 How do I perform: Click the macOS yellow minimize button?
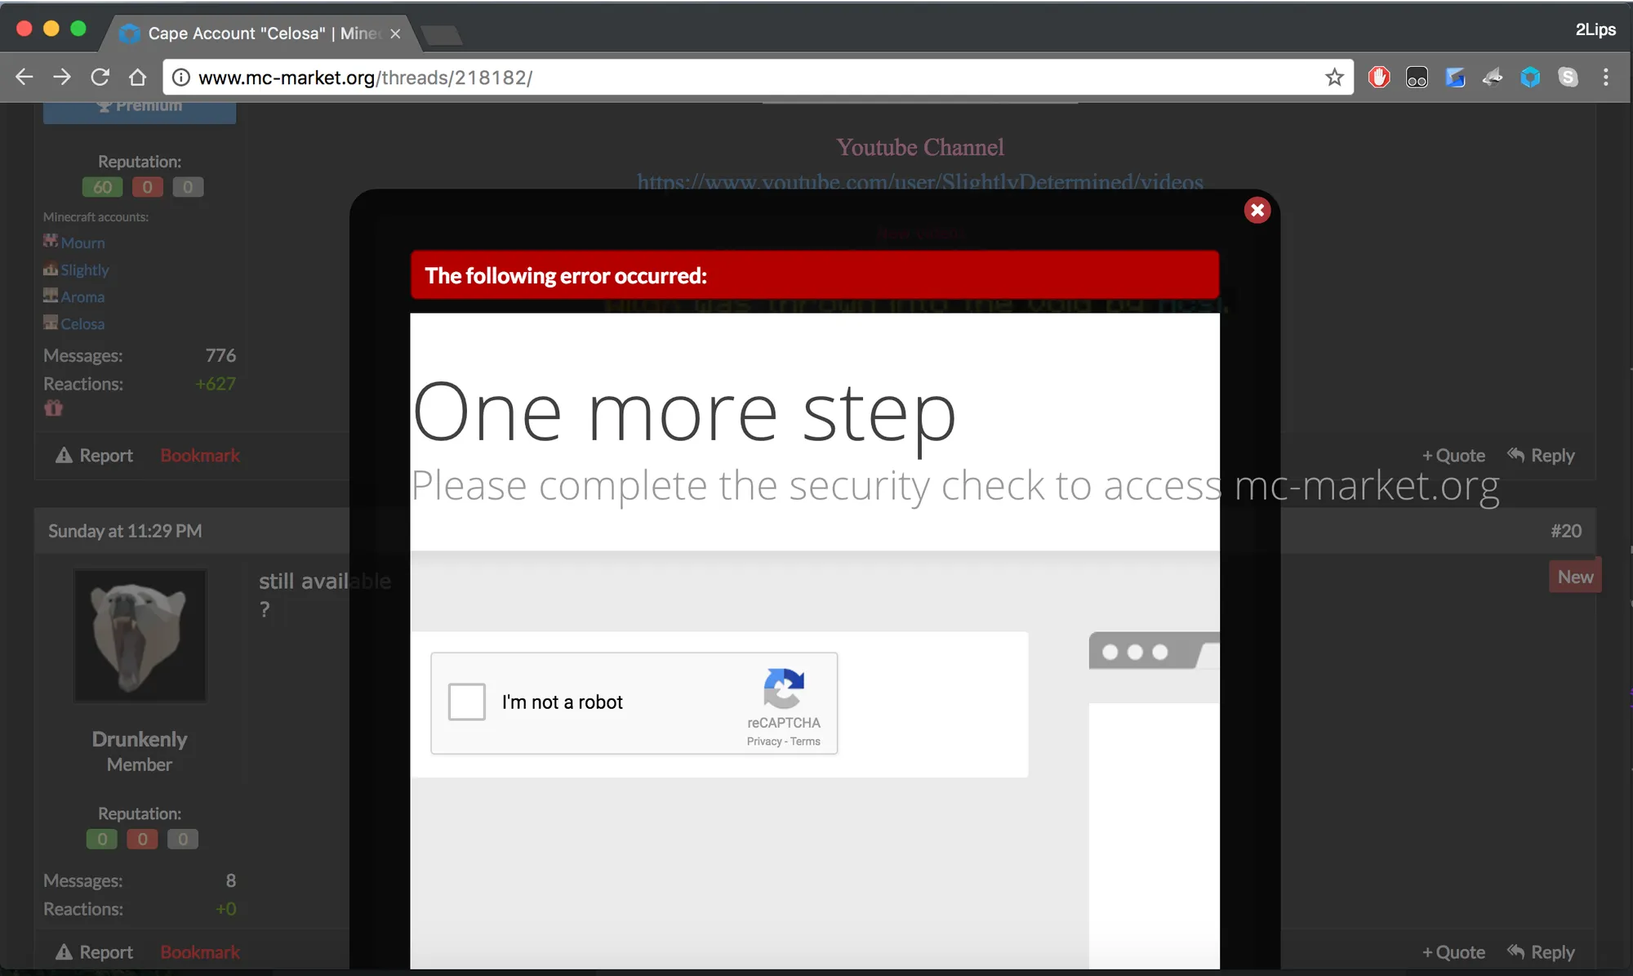tap(51, 29)
